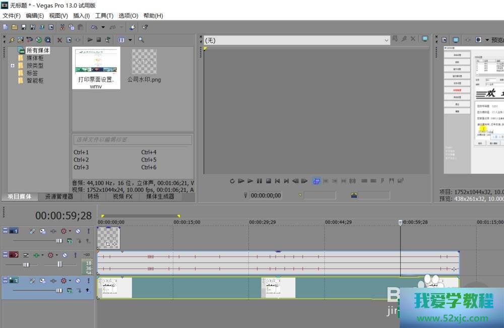Open the What's This help icon
The width and height of the screenshot is (504, 328).
click(x=145, y=27)
